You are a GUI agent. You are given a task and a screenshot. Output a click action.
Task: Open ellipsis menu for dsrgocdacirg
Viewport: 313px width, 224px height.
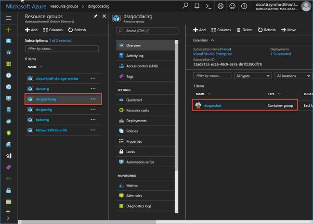tap(93, 99)
